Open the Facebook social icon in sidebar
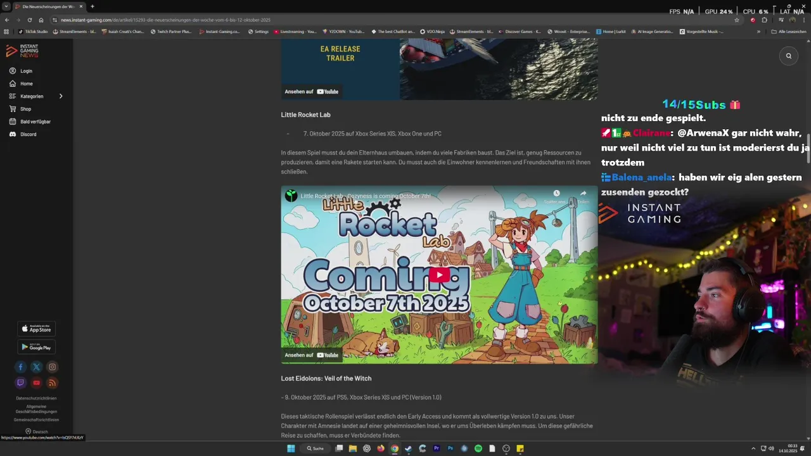 point(21,367)
